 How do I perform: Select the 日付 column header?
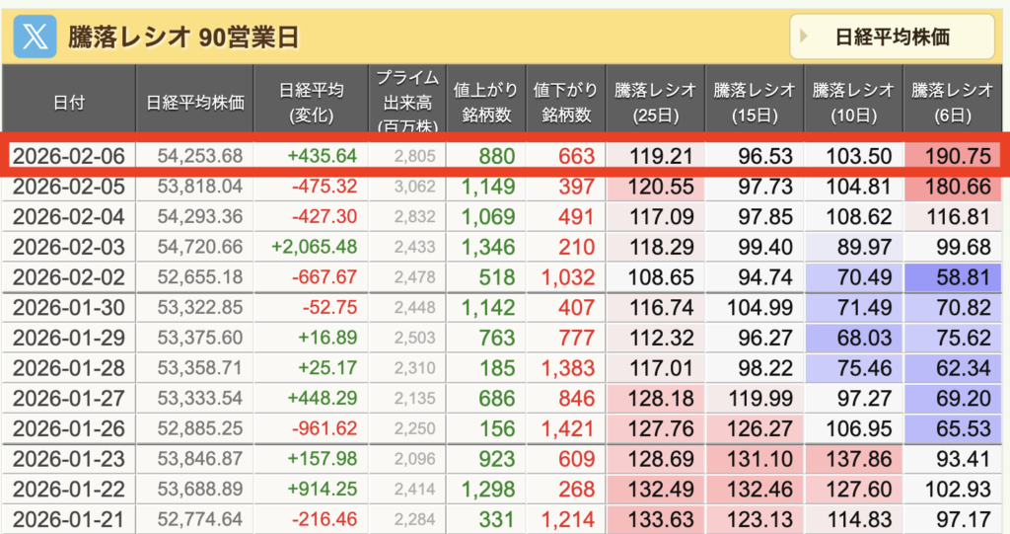pyautogui.click(x=69, y=102)
